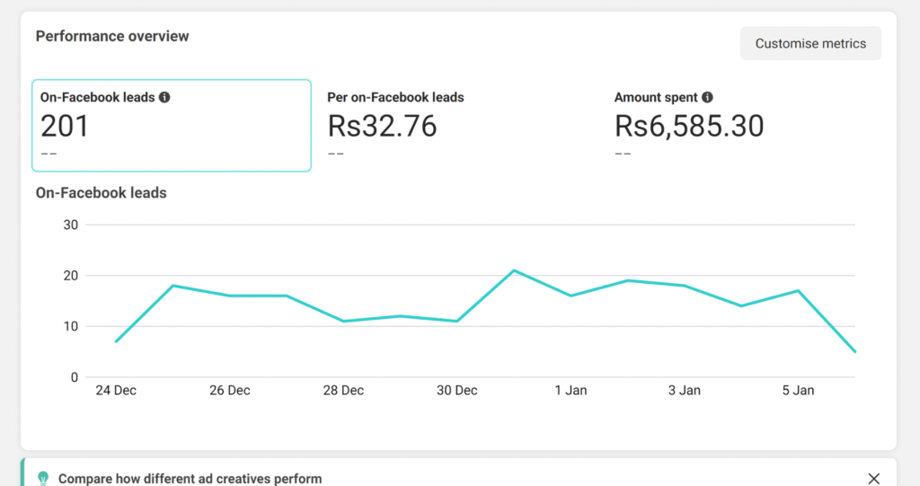Click the lightbulb icon in the tip banner
The height and width of the screenshot is (486, 920).
point(42,478)
